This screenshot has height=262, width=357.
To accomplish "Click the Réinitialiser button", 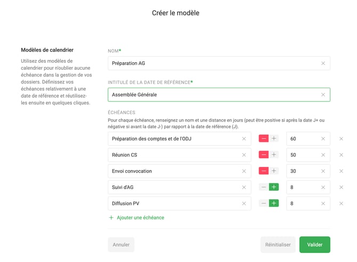I will coord(278,245).
